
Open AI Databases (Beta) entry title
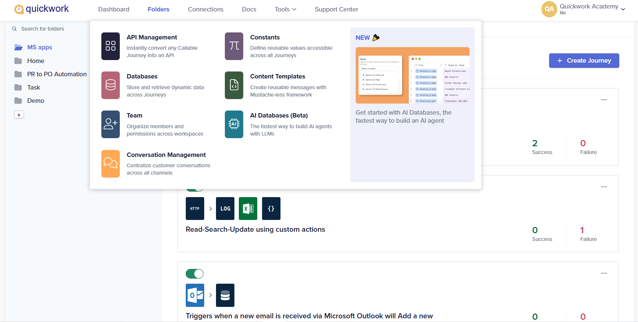[x=279, y=115]
